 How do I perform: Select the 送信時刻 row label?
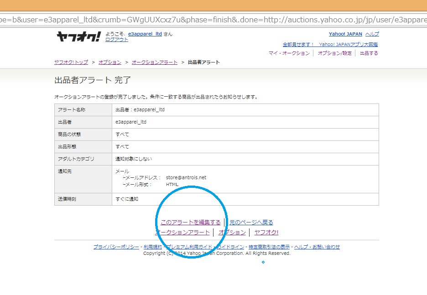[67, 199]
